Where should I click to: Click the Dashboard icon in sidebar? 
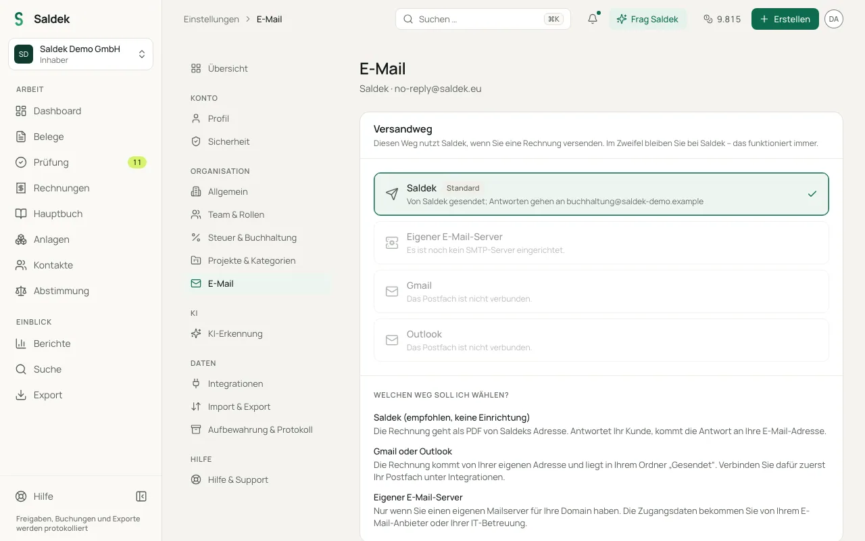click(21, 111)
